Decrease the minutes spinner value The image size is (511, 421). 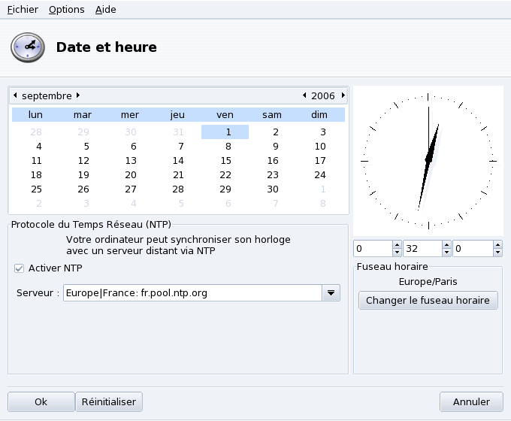(x=446, y=253)
